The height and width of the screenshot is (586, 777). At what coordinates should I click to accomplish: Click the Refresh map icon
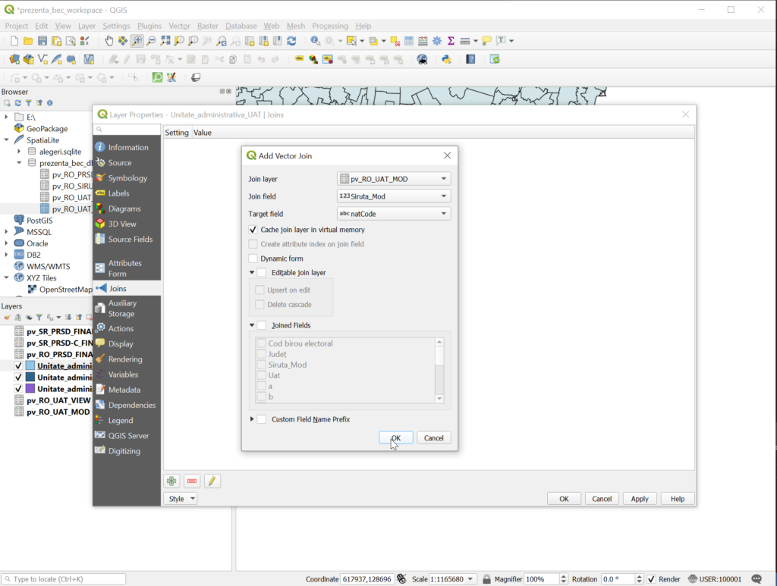coord(292,41)
